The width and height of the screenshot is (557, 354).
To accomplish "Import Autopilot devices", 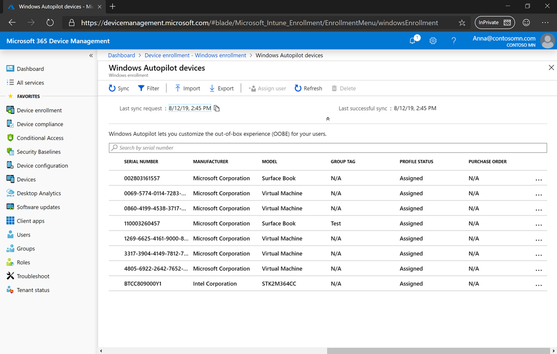I will tap(187, 88).
